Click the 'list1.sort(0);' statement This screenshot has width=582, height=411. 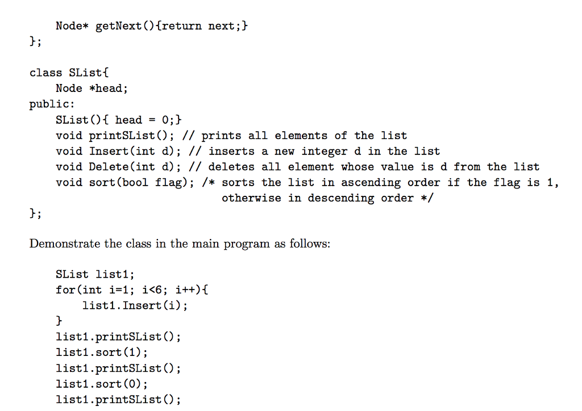click(102, 384)
